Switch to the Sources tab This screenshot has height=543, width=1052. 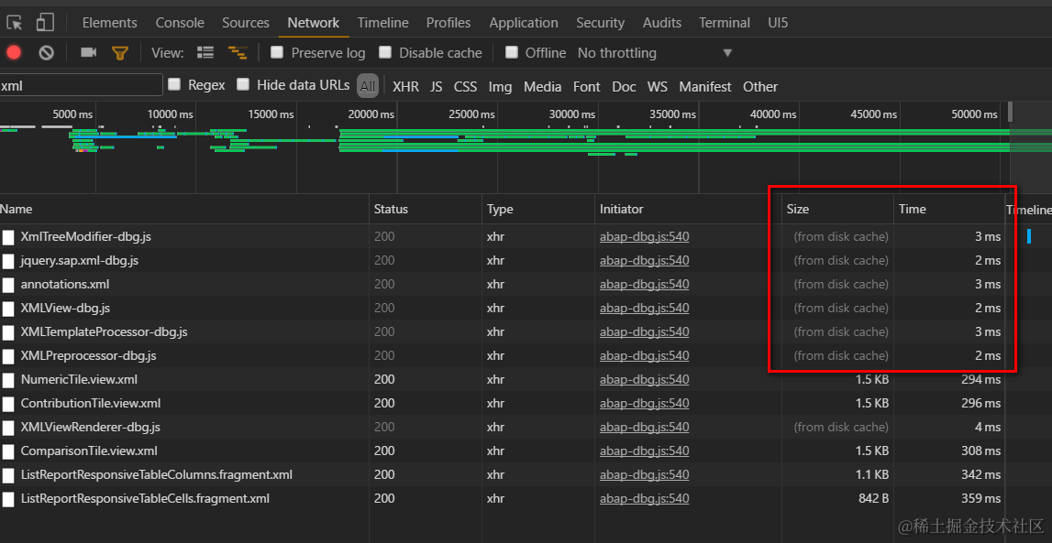[246, 23]
